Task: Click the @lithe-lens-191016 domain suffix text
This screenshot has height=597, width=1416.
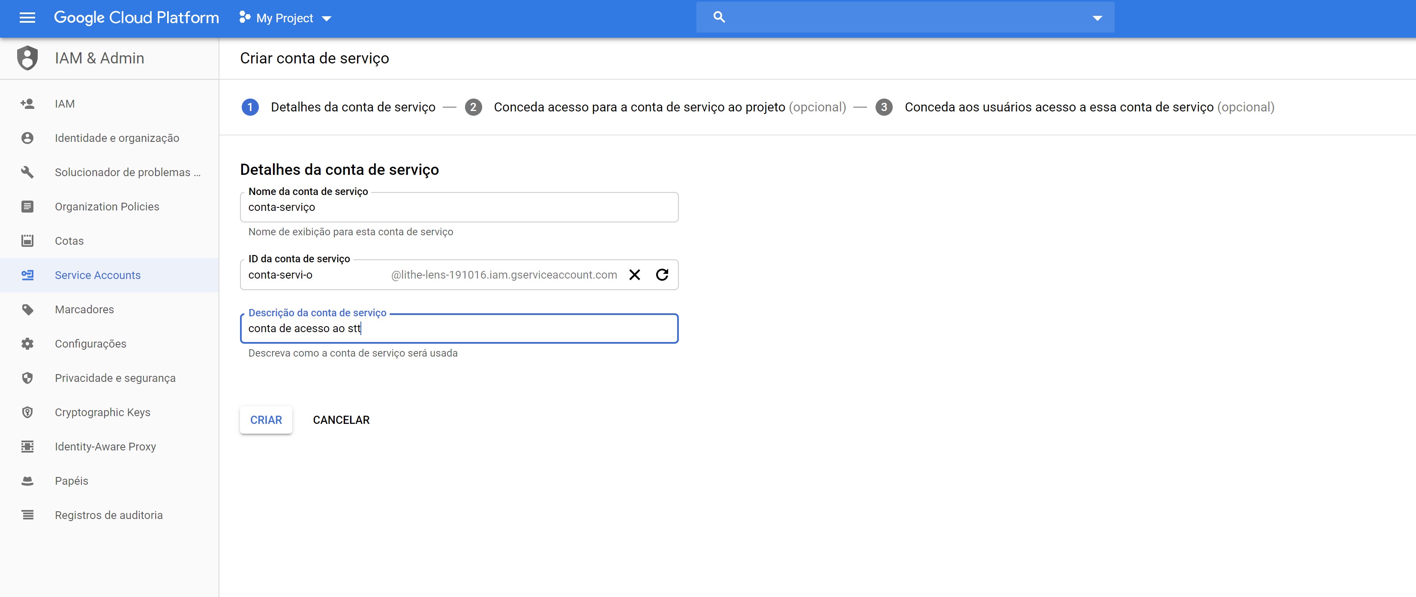Action: click(x=504, y=275)
